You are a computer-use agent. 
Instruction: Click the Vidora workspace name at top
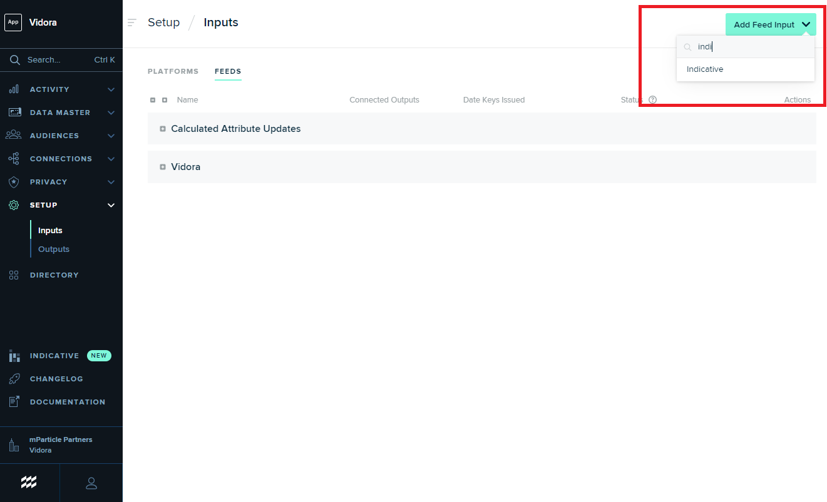43,23
